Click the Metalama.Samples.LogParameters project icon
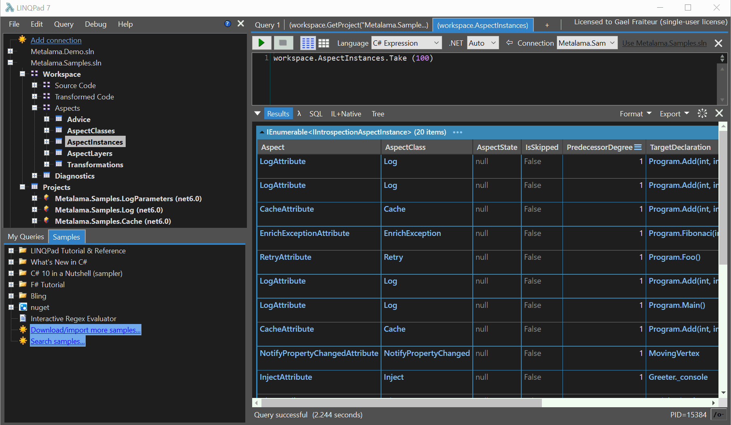This screenshot has height=425, width=731. pos(46,198)
